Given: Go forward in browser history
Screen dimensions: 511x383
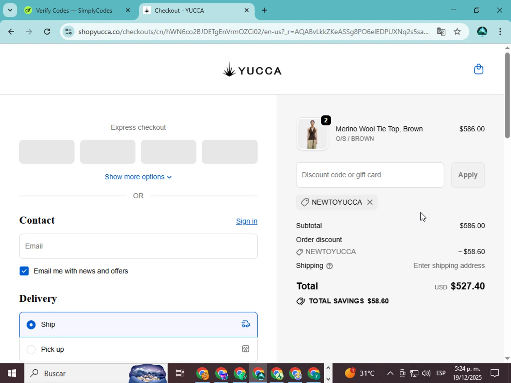Looking at the screenshot, I should 29,32.
